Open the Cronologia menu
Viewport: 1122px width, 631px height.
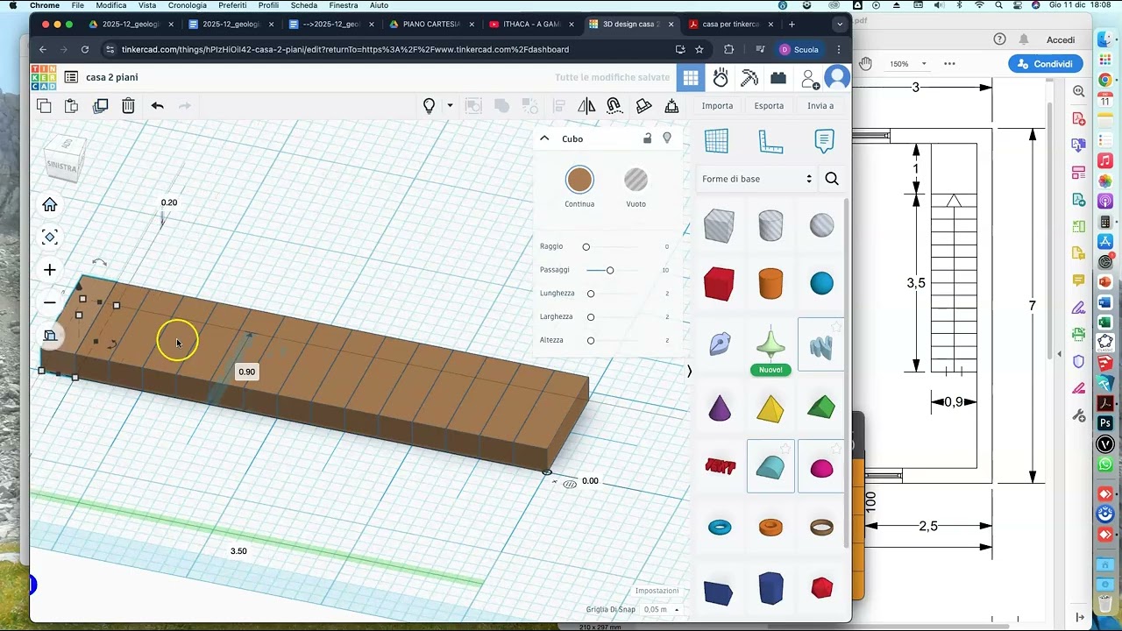point(188,5)
